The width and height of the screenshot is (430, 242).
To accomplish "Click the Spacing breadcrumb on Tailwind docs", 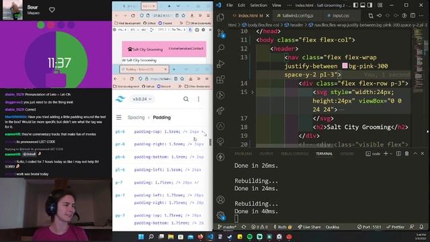I will [x=136, y=118].
